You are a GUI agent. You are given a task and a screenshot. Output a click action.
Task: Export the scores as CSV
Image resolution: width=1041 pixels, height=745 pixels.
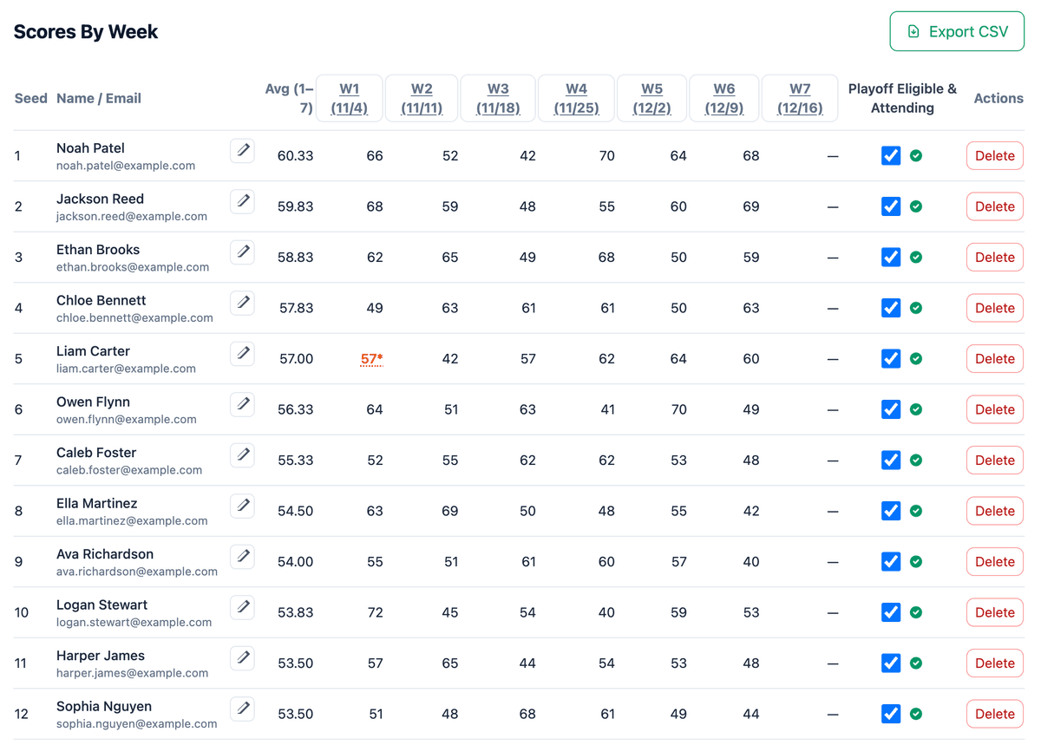pos(957,32)
